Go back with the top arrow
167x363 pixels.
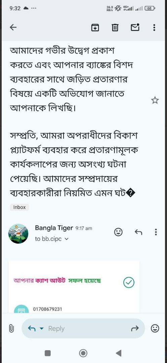(13, 28)
